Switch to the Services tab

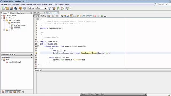tap(20, 13)
